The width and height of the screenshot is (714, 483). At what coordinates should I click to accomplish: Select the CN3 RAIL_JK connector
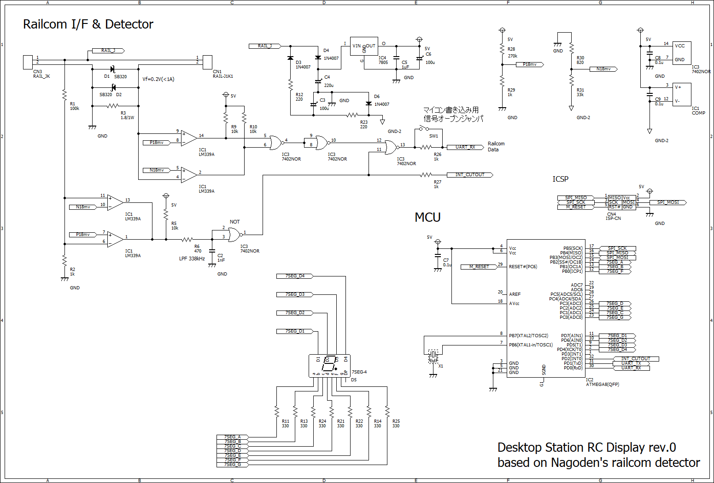click(28, 62)
